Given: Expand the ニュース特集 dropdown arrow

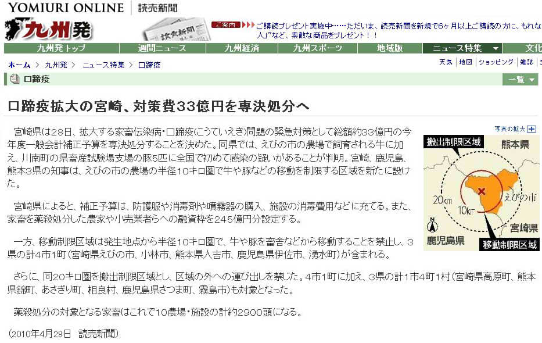Looking at the screenshot, I should tap(496, 48).
